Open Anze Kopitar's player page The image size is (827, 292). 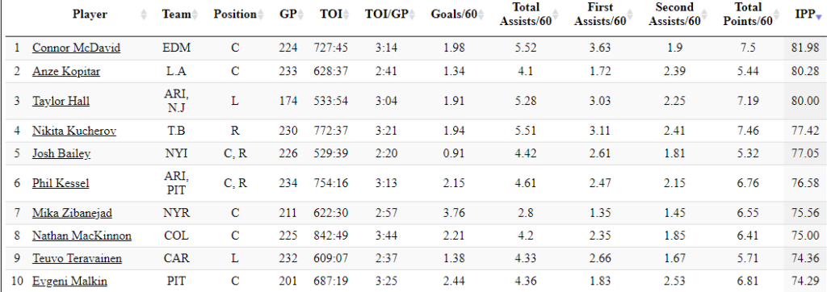[66, 71]
